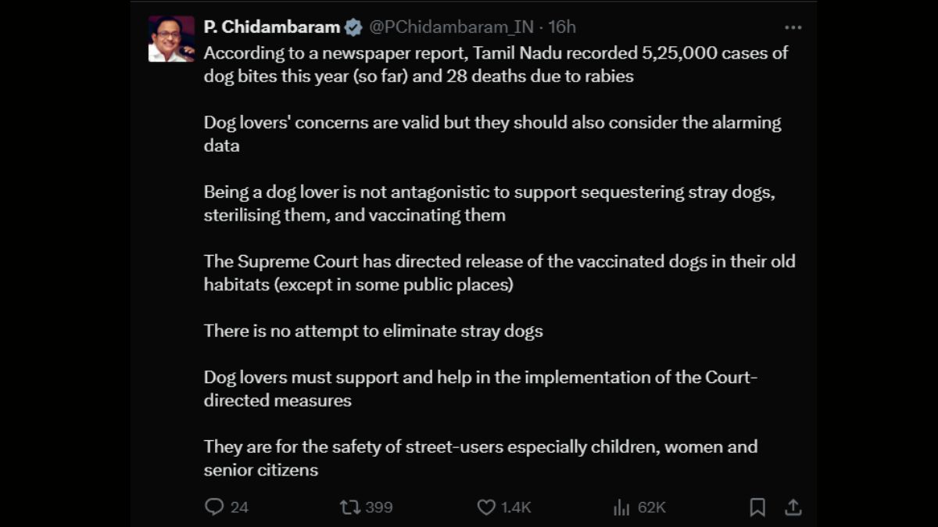Image resolution: width=938 pixels, height=527 pixels.
Task: Click the final paragraph about street-users safety
Action: click(x=480, y=458)
